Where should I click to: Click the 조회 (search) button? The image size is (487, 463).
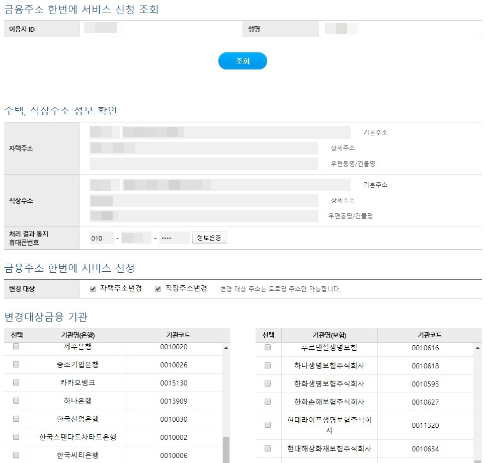tap(242, 60)
